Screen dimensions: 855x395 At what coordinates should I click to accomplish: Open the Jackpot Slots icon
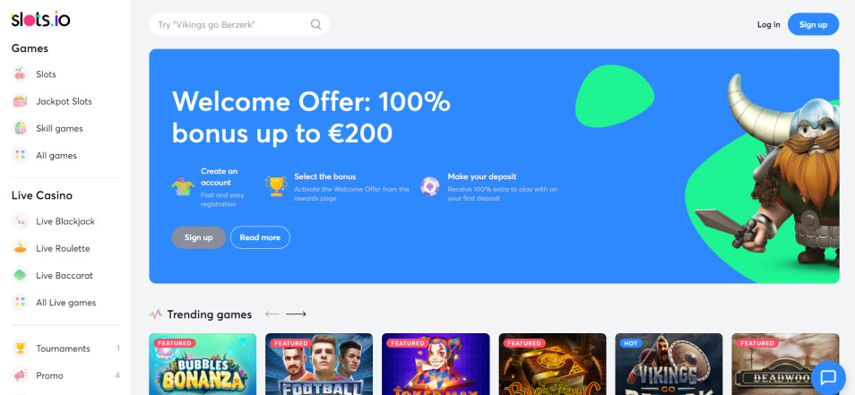[21, 101]
